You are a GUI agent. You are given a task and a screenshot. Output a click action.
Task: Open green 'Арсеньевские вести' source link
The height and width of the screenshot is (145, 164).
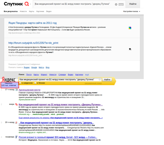(x=27, y=100)
